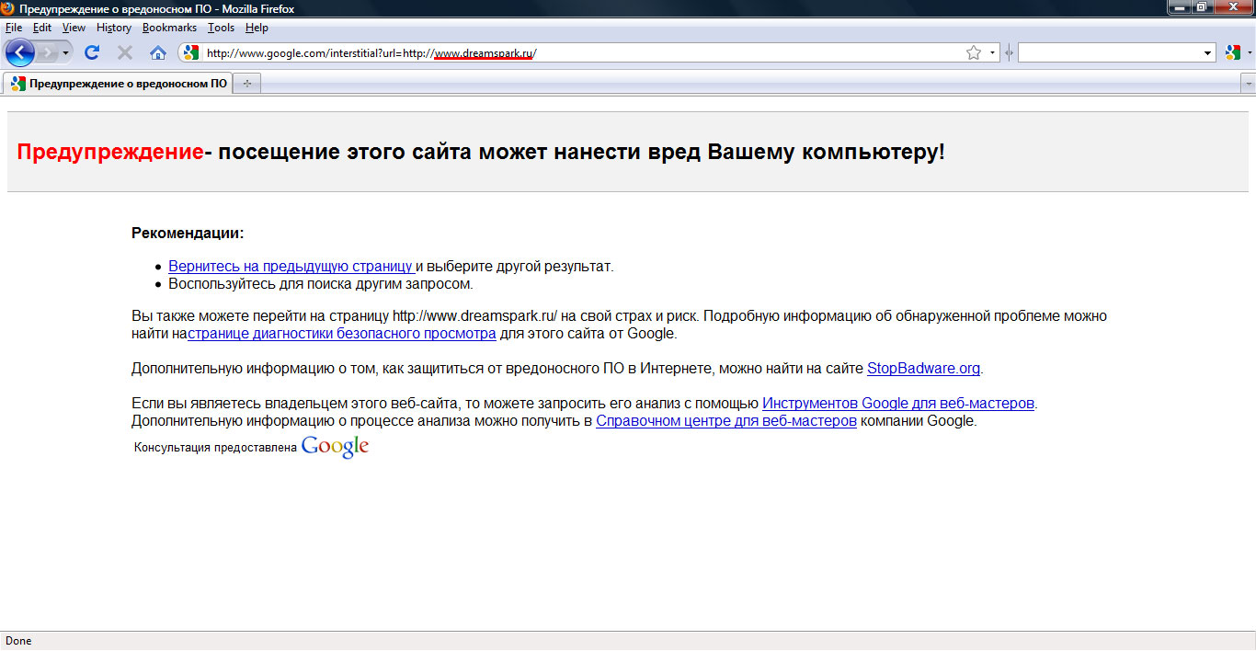Open a new tab with plus button
1256x651 pixels.
[246, 84]
